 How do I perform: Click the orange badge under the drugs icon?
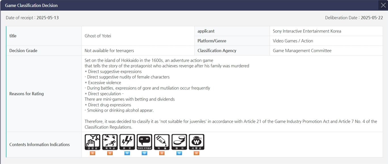(x=162, y=153)
